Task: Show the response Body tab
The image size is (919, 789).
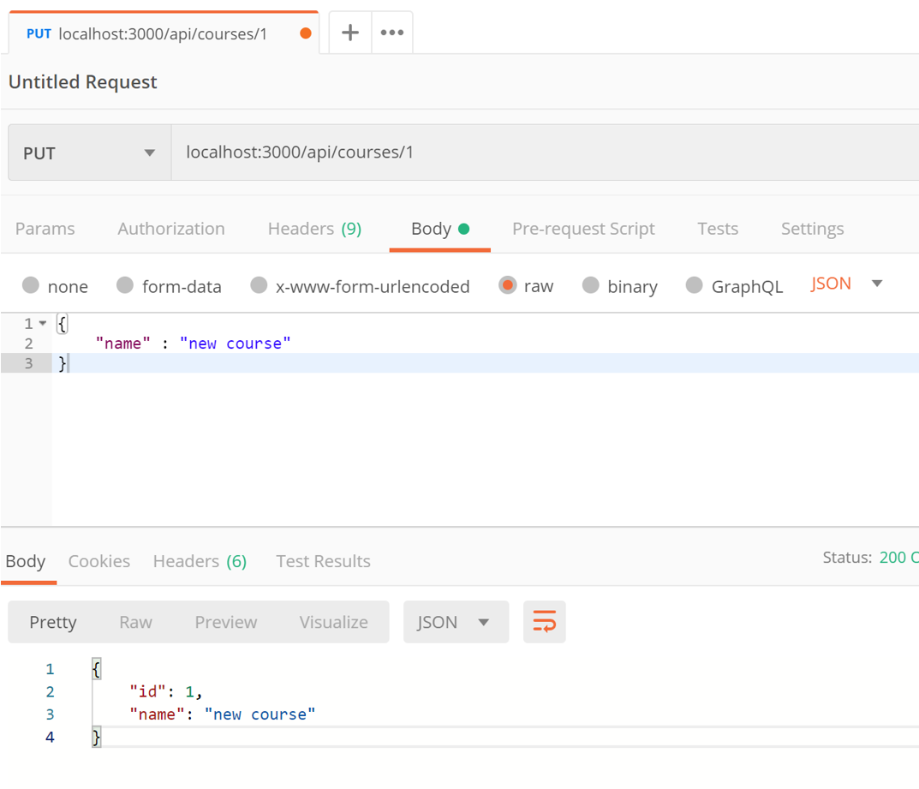Action: (26, 562)
